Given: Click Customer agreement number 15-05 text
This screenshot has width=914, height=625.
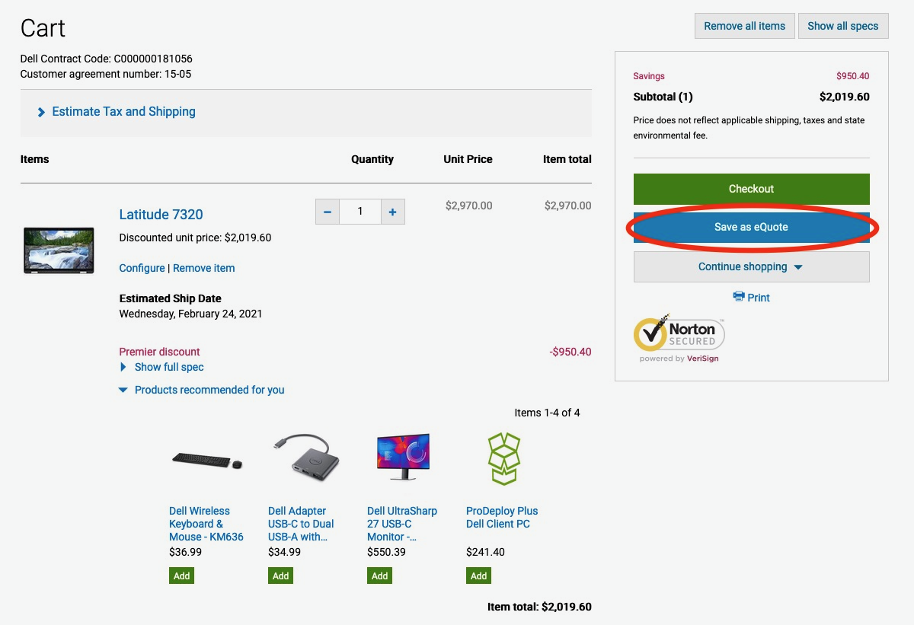Looking at the screenshot, I should tap(106, 74).
